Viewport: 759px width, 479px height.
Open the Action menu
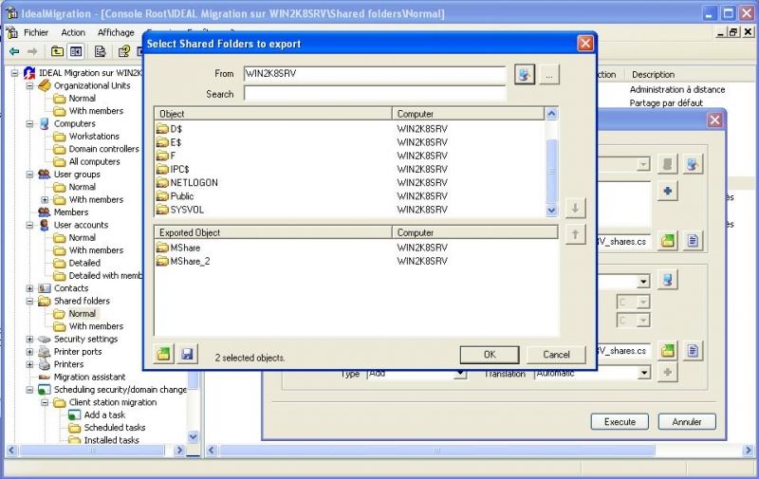tap(73, 32)
